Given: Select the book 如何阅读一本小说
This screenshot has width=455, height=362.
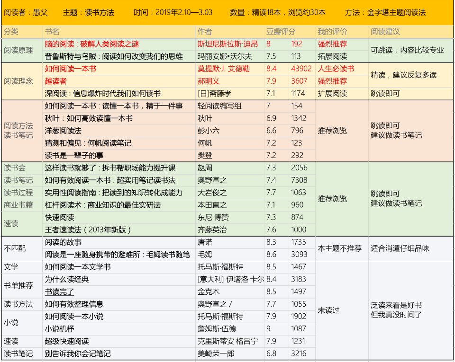Looking at the screenshot, I should pyautogui.click(x=74, y=317).
